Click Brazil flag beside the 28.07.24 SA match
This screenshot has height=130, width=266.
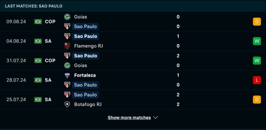pos(38,80)
